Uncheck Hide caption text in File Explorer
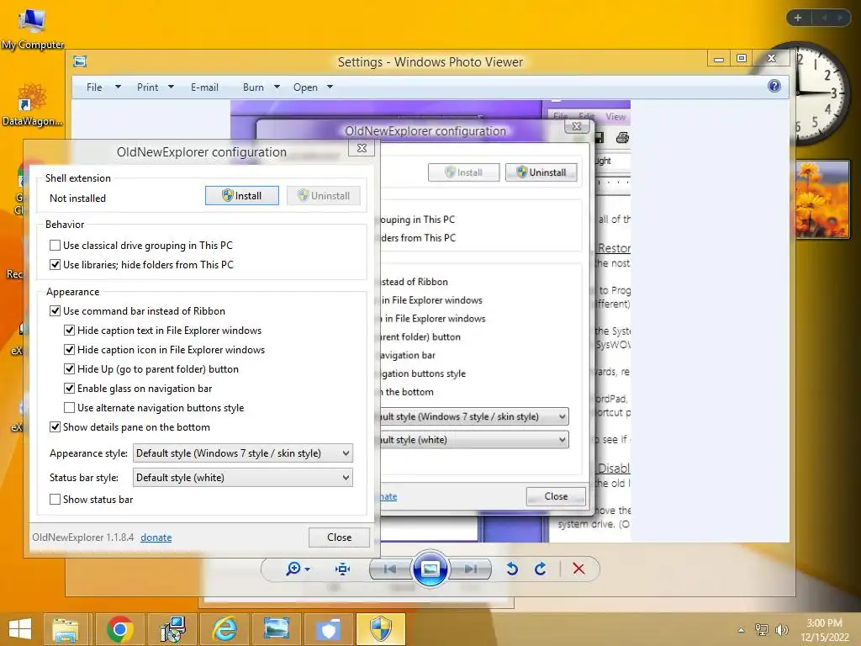 pyautogui.click(x=69, y=330)
